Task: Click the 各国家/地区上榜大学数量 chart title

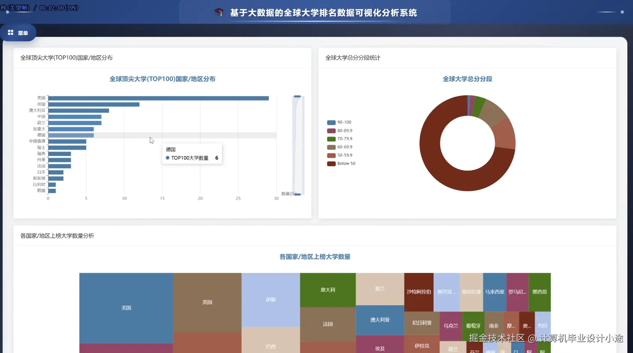Action: [315, 257]
